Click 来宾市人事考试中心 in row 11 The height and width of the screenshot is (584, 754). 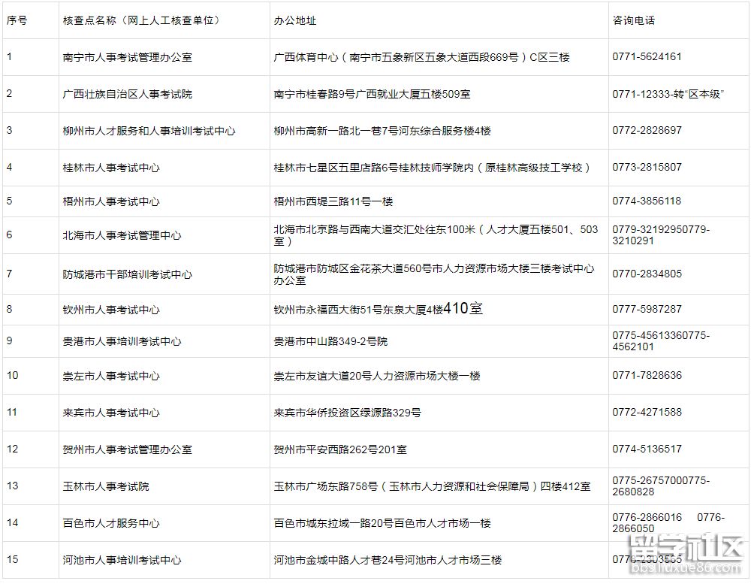110,413
